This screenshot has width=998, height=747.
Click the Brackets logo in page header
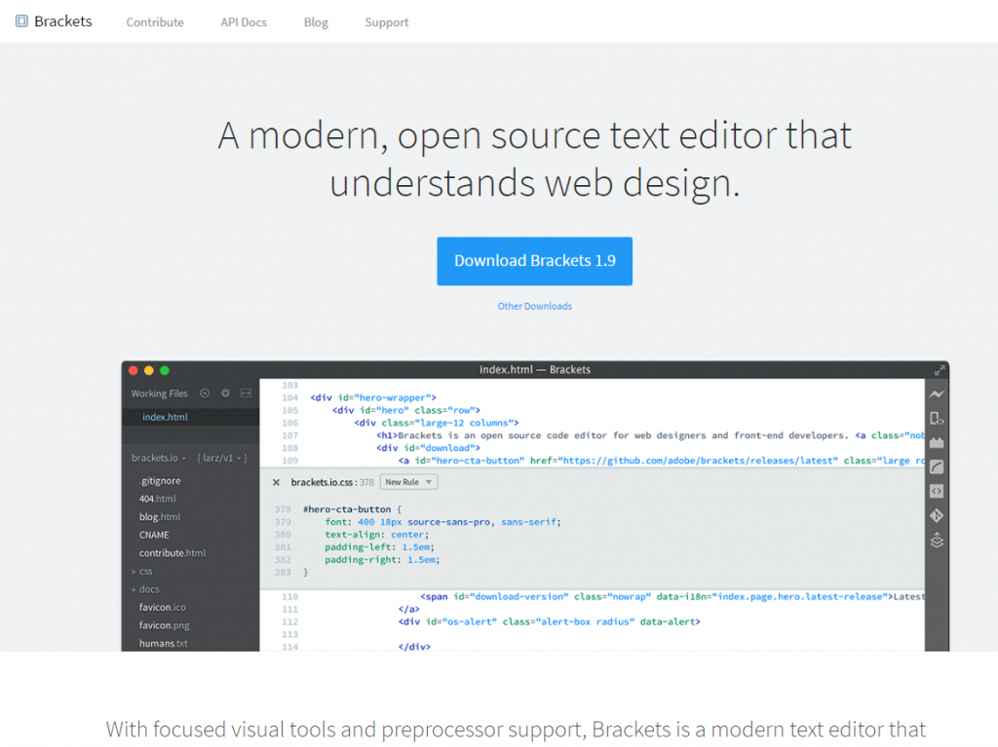(x=54, y=20)
